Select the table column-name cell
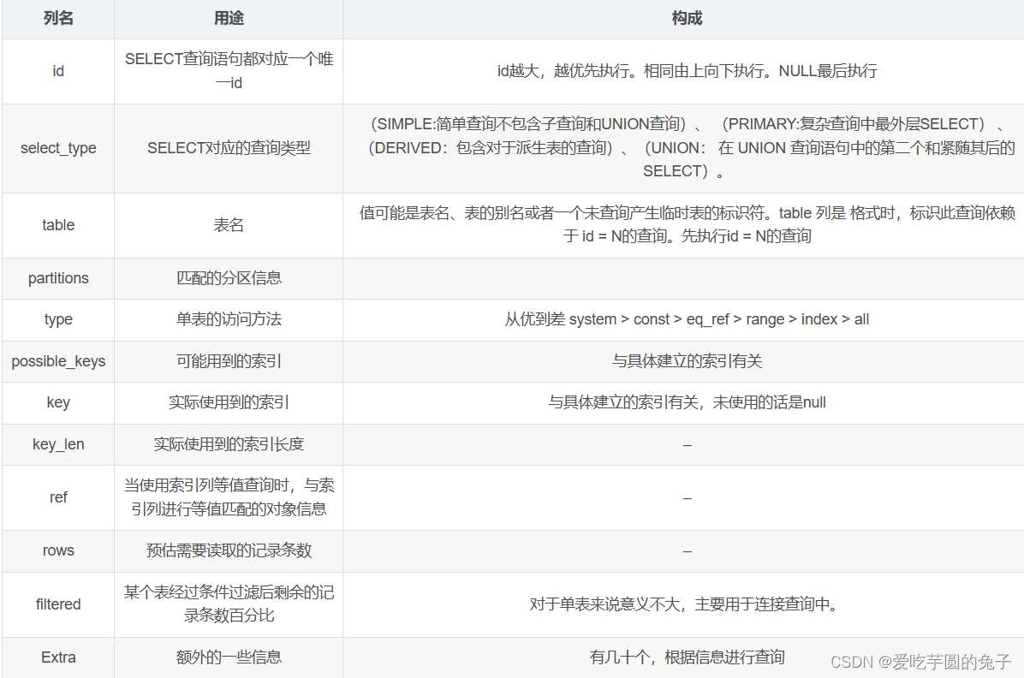This screenshot has height=678, width=1024. tap(58, 225)
